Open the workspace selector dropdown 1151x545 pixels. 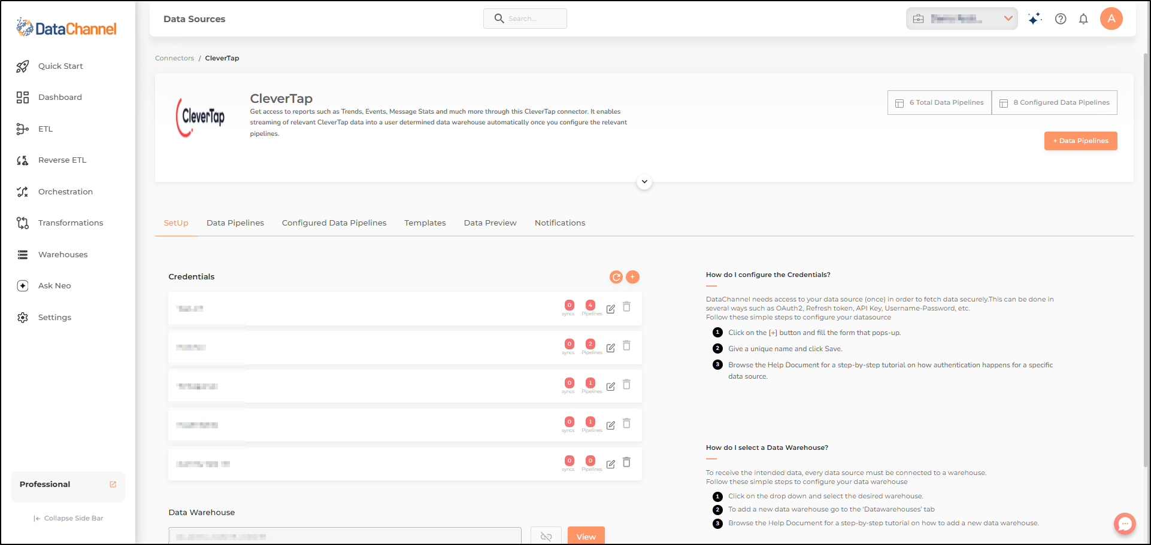962,19
